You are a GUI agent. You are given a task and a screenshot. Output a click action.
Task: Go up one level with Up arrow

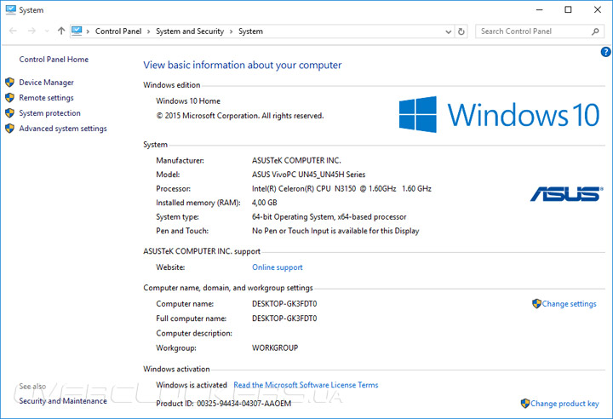tap(61, 31)
